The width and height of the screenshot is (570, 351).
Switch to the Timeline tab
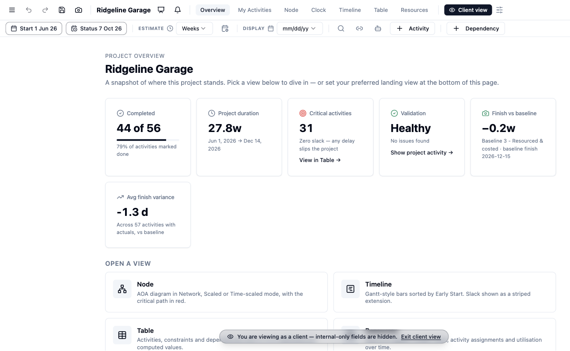(350, 10)
